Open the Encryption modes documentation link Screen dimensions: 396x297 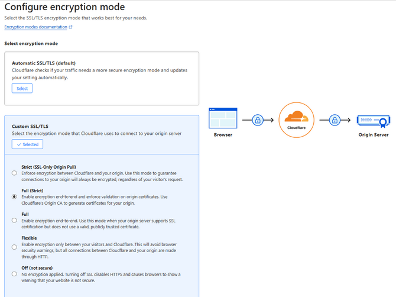coord(35,27)
